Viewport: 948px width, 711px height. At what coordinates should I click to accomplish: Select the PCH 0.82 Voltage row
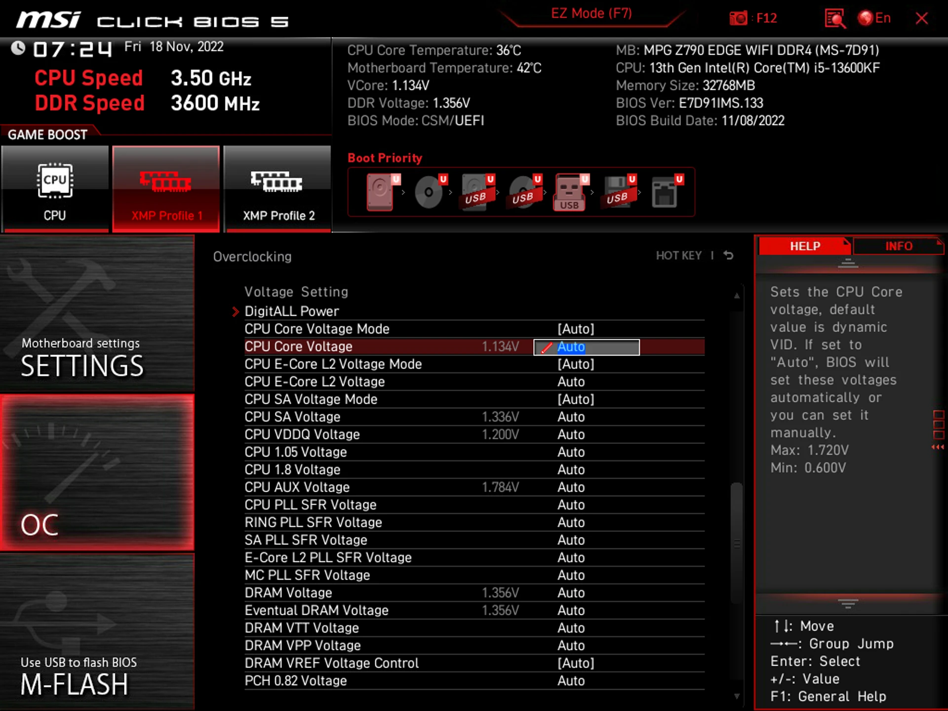(474, 681)
